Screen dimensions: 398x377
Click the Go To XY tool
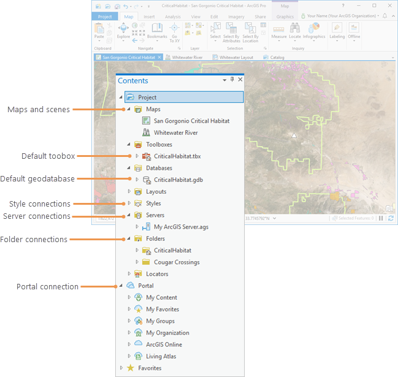point(175,32)
